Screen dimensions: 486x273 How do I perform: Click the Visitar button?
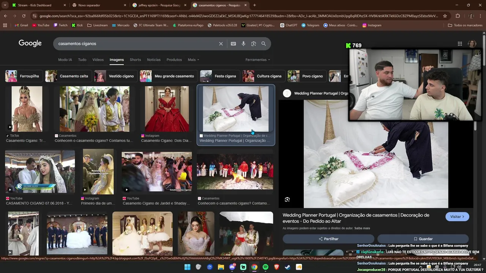pyautogui.click(x=457, y=217)
